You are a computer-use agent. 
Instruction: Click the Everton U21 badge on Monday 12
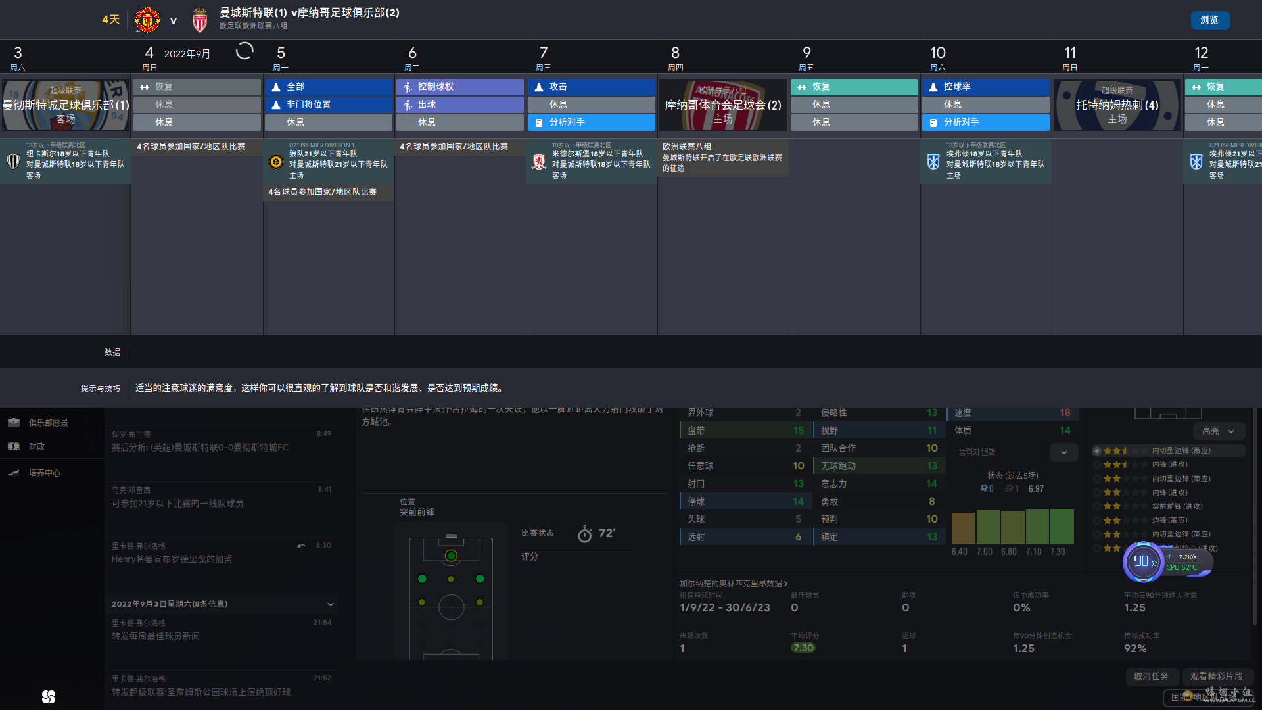click(x=1196, y=161)
